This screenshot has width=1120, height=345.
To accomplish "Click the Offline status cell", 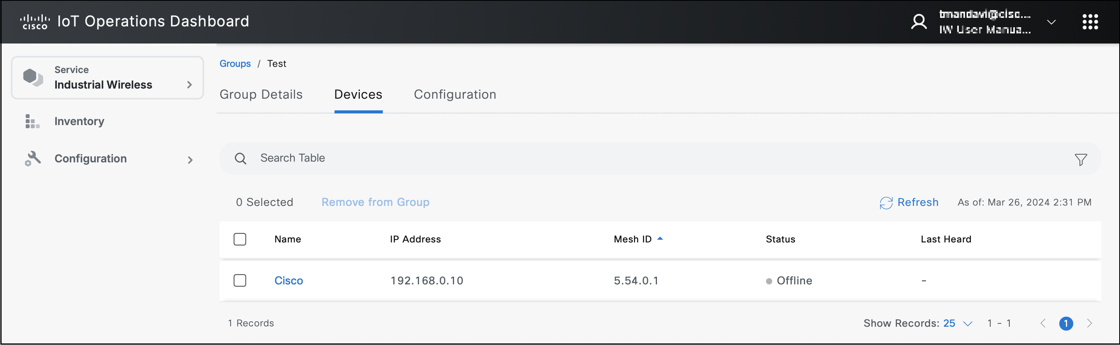I will [x=789, y=281].
